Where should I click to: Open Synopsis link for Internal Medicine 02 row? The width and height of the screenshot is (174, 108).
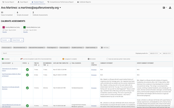click(94, 106)
